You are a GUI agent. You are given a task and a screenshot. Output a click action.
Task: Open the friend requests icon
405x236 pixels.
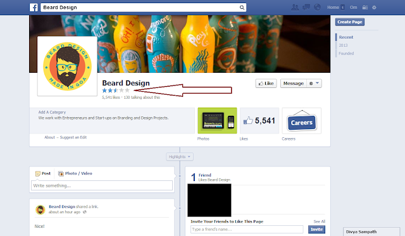295,8
